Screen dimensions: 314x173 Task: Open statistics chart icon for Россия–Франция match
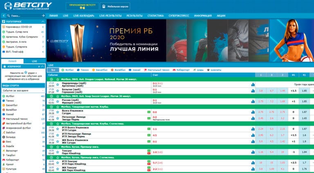(253, 101)
